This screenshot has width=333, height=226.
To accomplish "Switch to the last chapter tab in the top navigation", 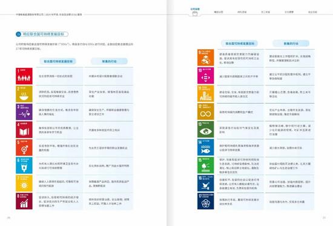I will coord(312,12).
